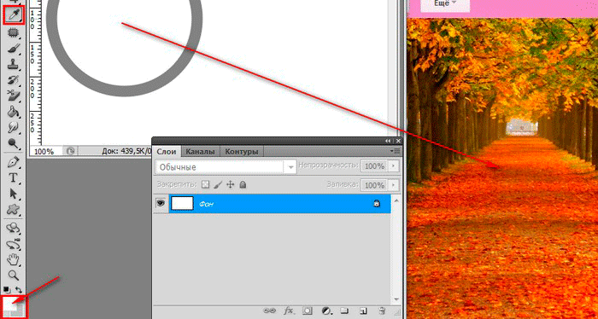598x319 pixels.
Task: Switch to the Контуры tab
Action: click(242, 152)
